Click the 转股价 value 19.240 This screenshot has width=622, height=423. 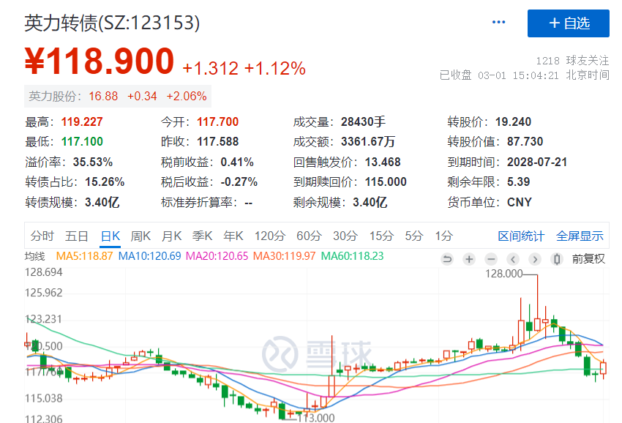513,121
